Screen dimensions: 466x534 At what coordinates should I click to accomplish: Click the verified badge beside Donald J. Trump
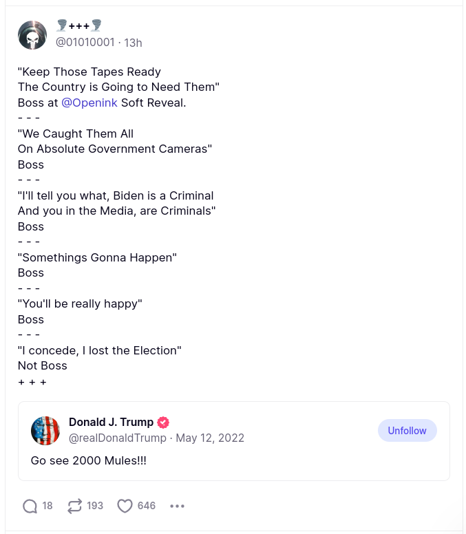163,423
